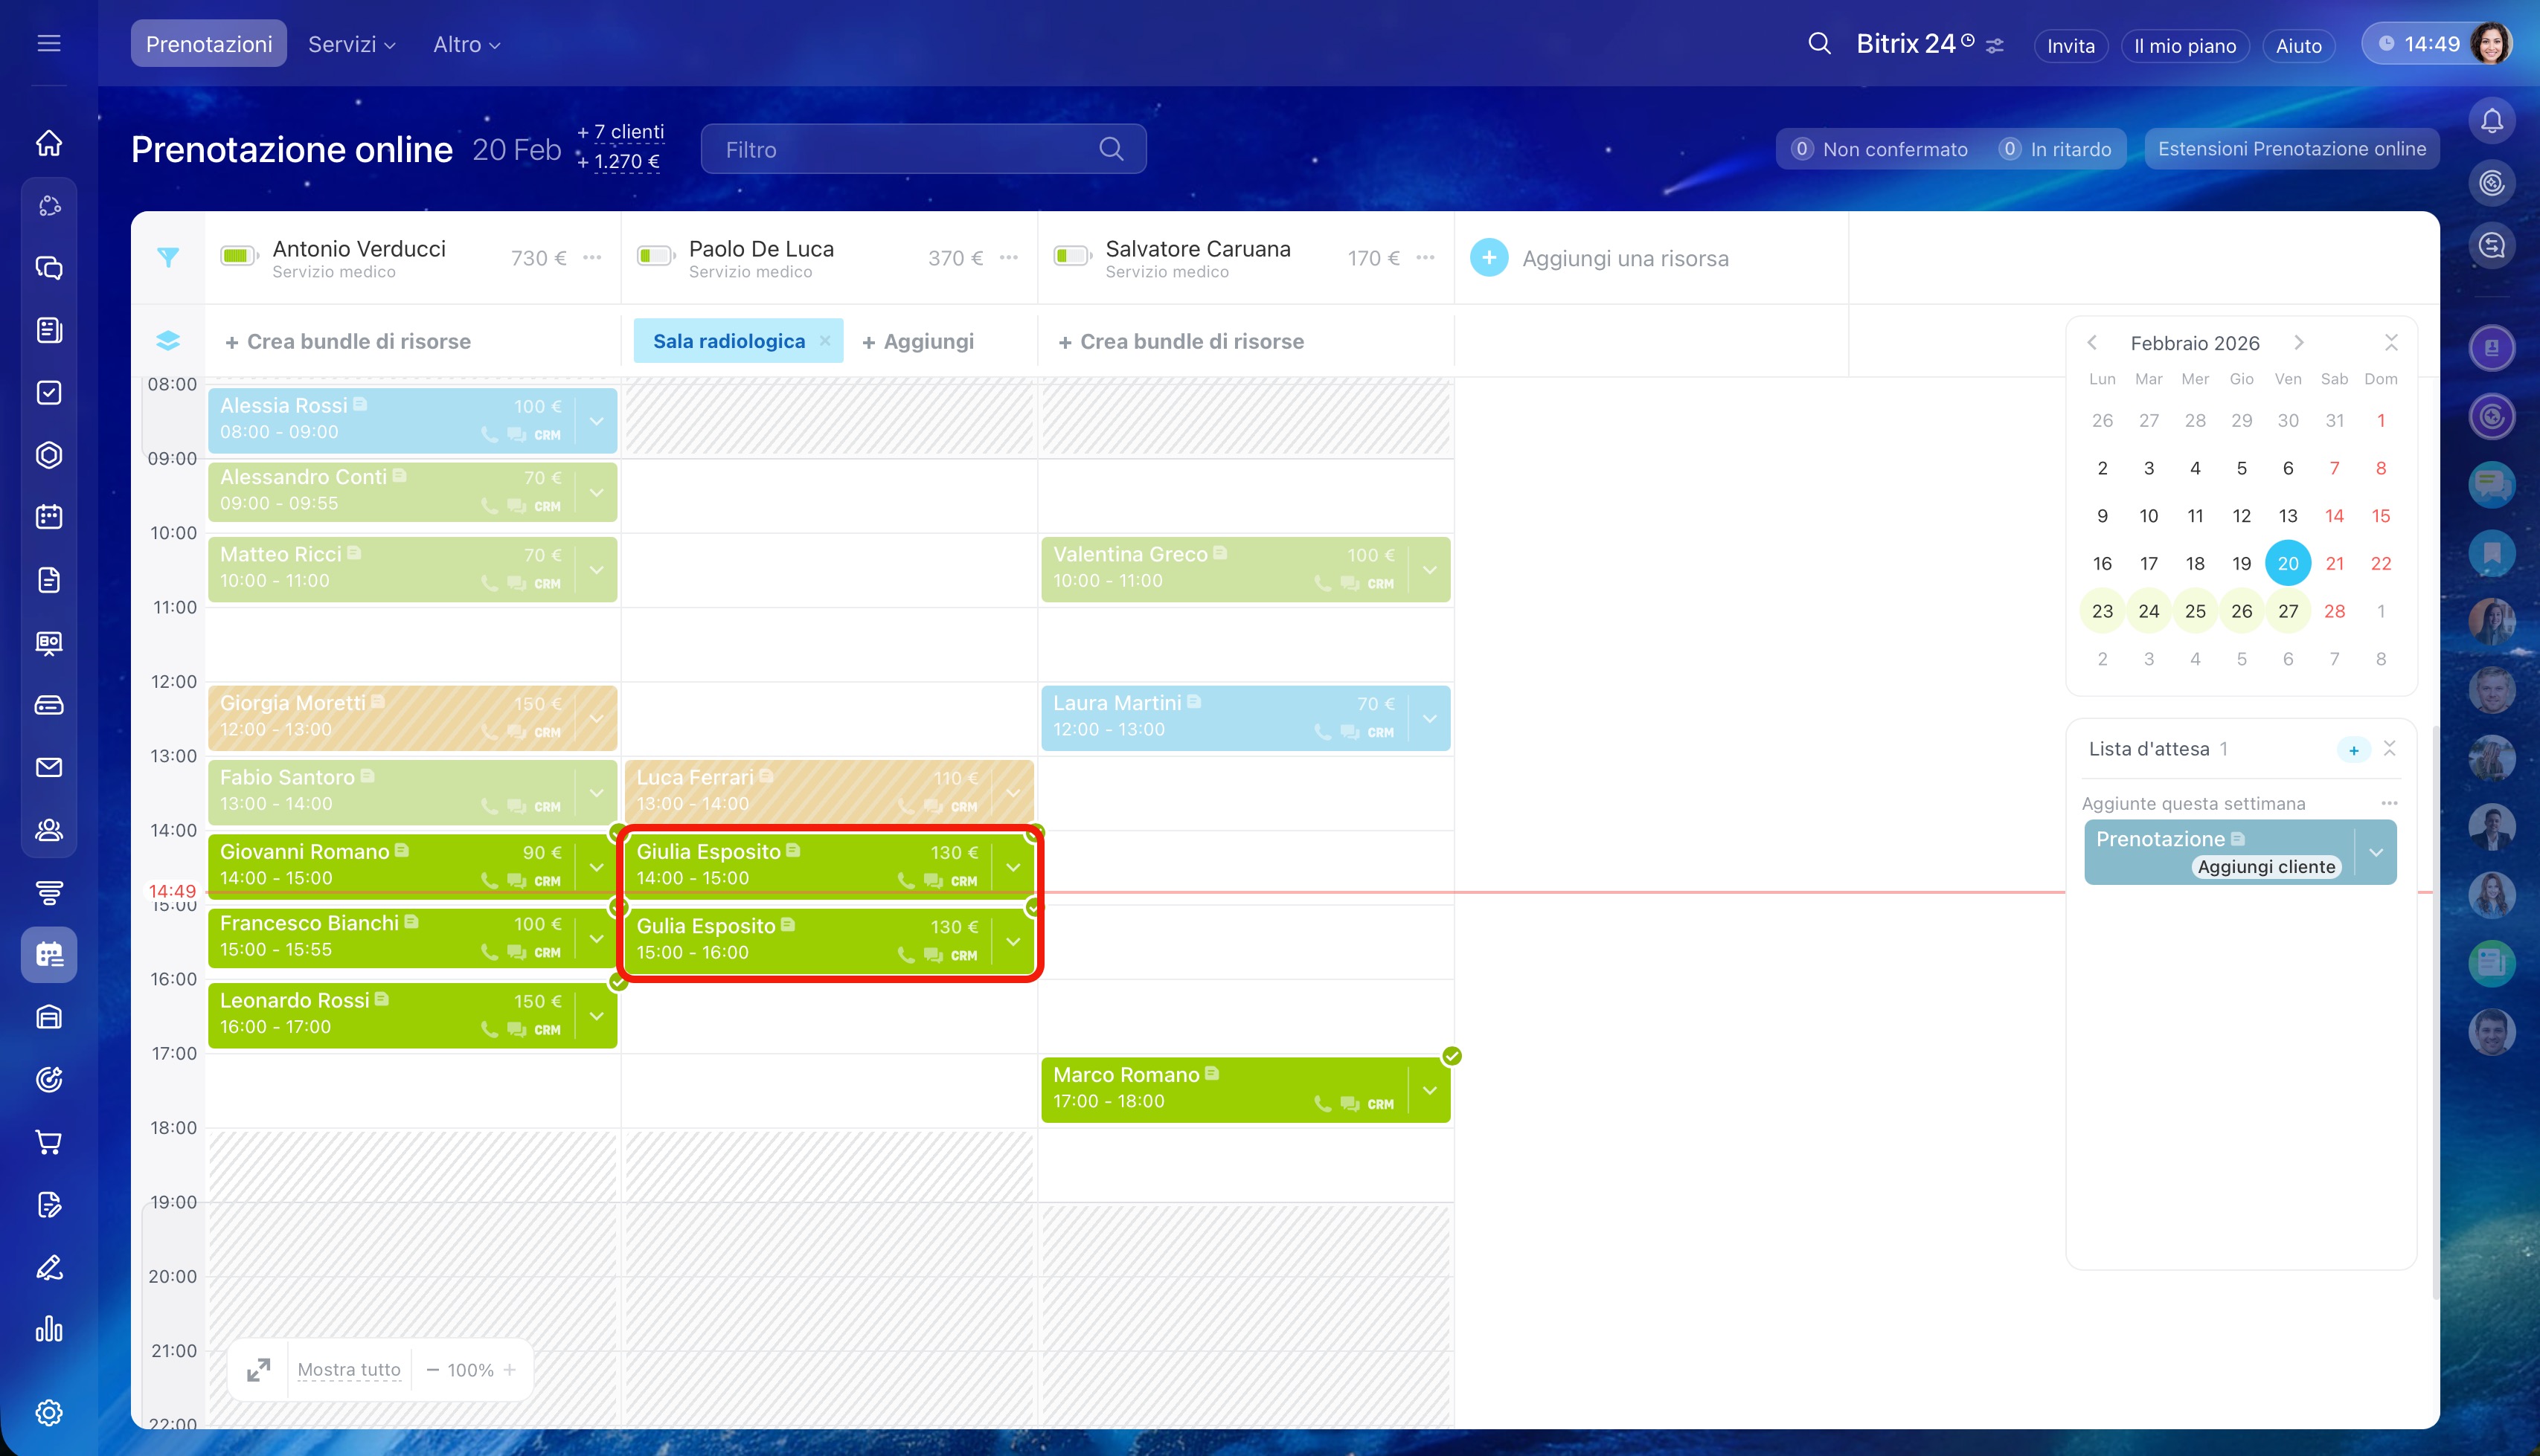Click the funnel filter icon beside resources
Viewport: 2540px width, 1456px height.
[x=168, y=258]
